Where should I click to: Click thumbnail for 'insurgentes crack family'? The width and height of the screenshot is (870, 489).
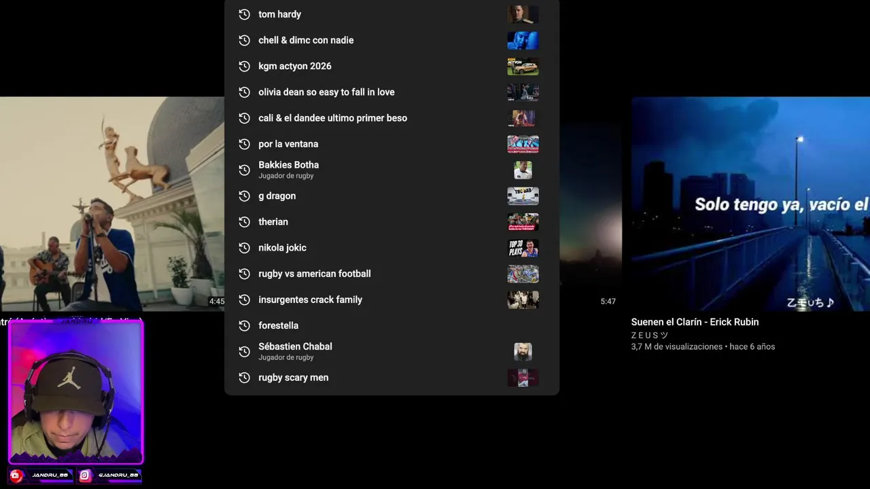(523, 300)
